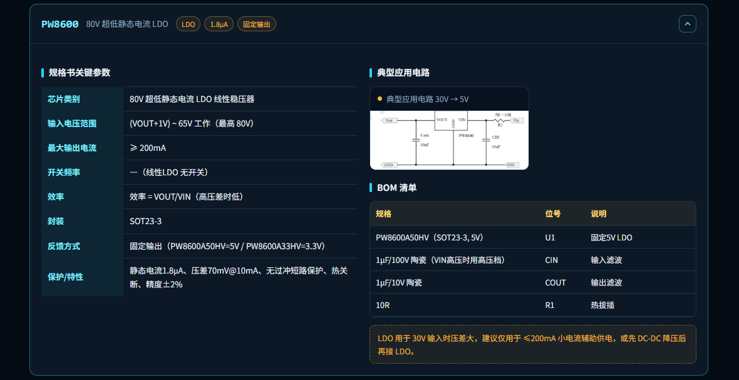Click the 效率 parameter label
Image resolution: width=739 pixels, height=380 pixels.
[x=56, y=197]
